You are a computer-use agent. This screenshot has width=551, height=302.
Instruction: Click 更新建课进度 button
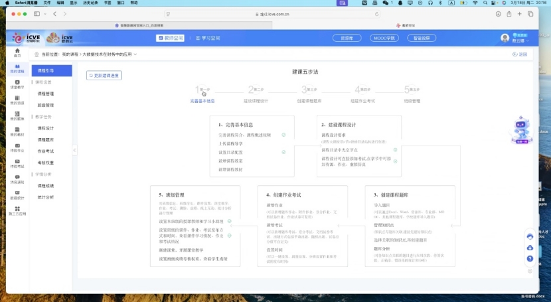pos(104,76)
